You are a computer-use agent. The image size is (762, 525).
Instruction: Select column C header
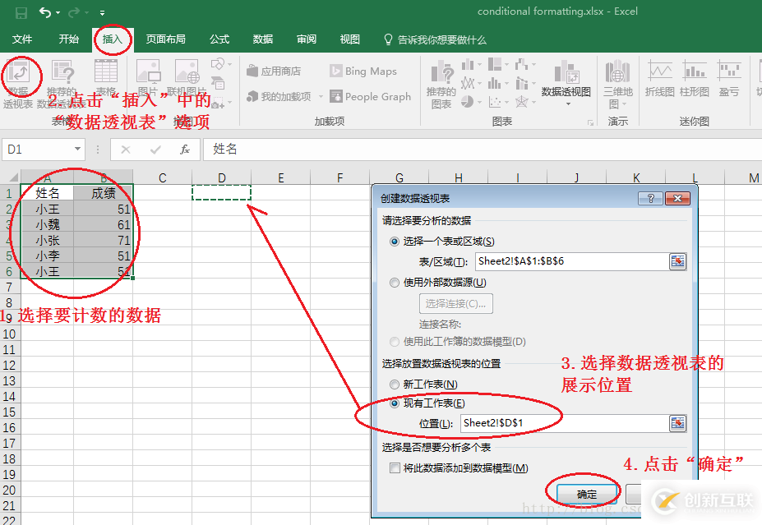tap(162, 177)
